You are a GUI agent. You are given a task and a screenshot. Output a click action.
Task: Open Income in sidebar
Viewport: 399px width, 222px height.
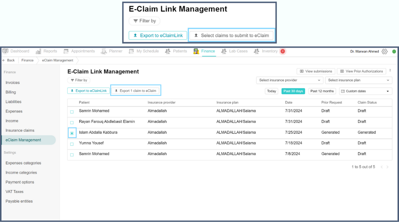(x=12, y=121)
